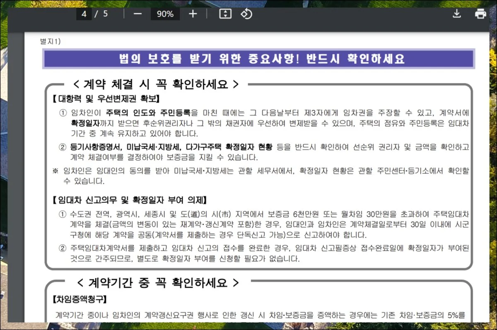Rotate the document counterclockwise
Viewport: 497px width, 330px height.
[x=246, y=14]
